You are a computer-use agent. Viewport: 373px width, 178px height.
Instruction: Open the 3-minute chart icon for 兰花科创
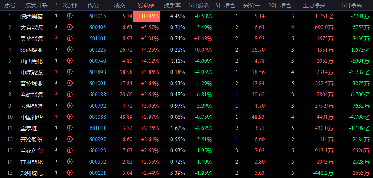click(70, 150)
